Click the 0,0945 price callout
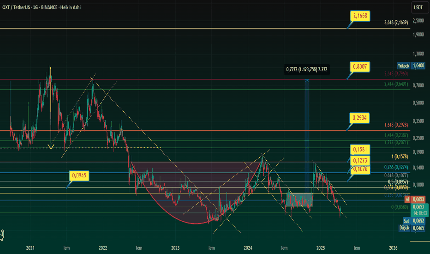 (79, 175)
